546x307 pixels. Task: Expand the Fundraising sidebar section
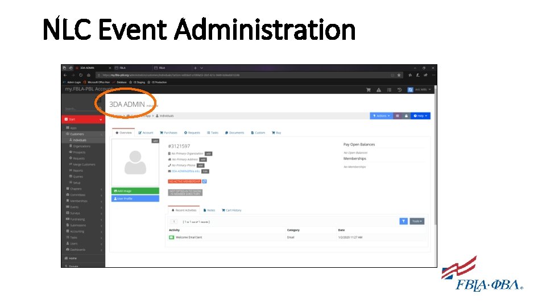click(x=83, y=219)
